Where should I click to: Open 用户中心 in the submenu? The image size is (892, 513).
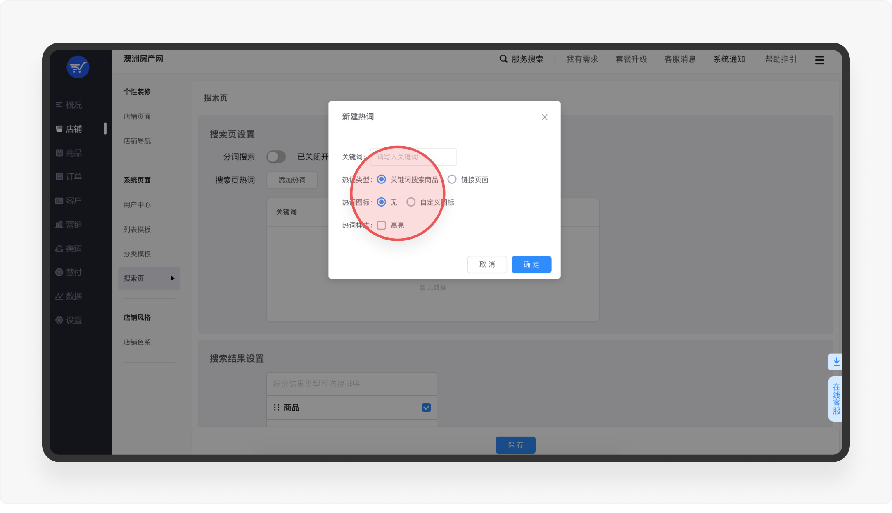137,204
